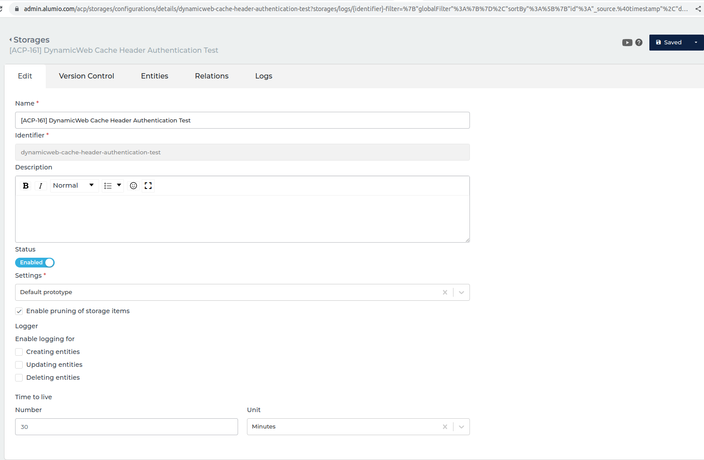This screenshot has height=460, width=704.
Task: Uncheck Enable pruning of storage items
Action: pyautogui.click(x=19, y=311)
